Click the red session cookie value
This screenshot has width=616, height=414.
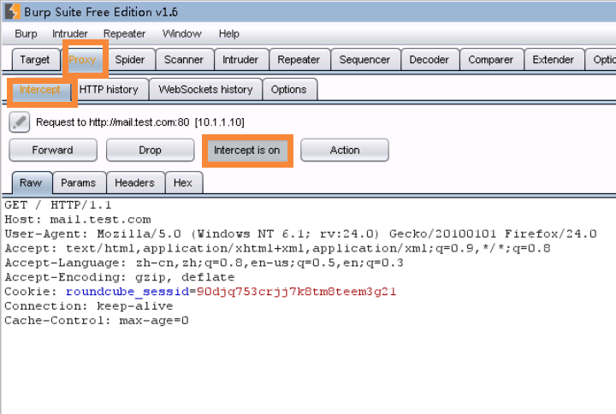click(x=296, y=292)
